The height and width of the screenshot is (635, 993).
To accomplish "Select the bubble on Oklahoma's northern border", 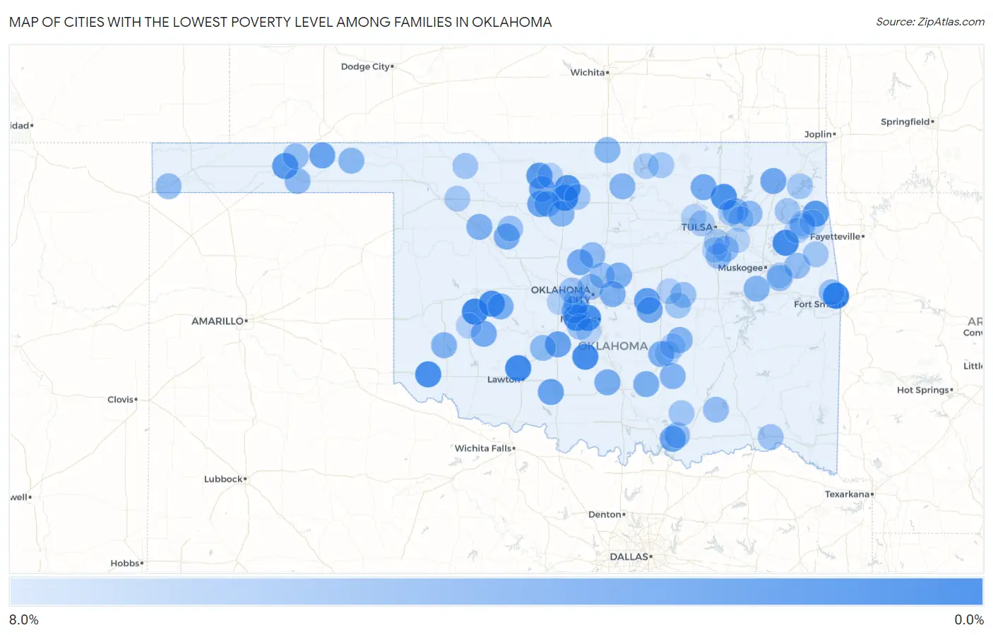I will coord(607,150).
